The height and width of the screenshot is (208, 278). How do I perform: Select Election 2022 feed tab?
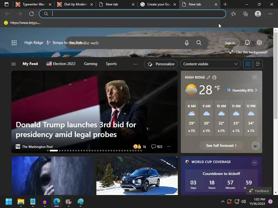61,64
